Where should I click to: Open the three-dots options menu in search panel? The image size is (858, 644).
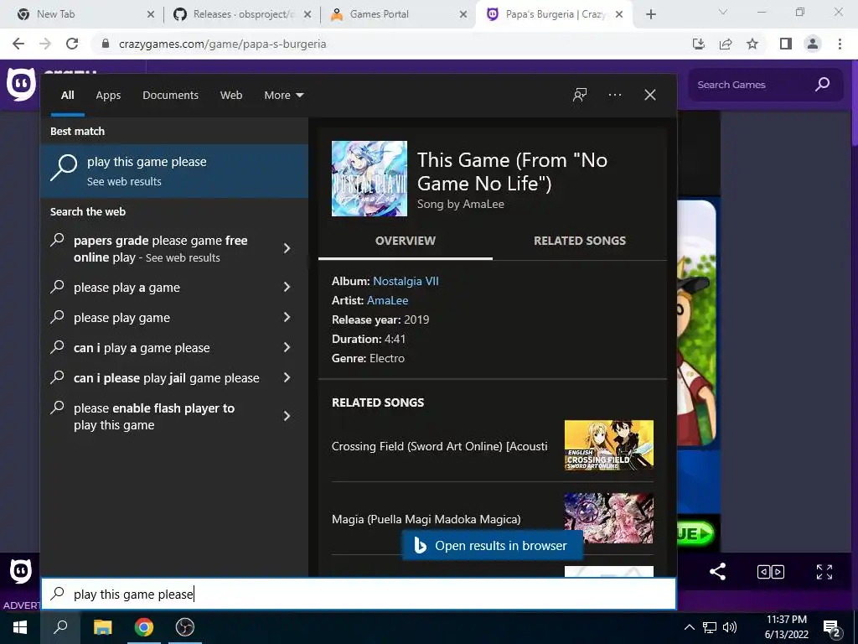(614, 95)
